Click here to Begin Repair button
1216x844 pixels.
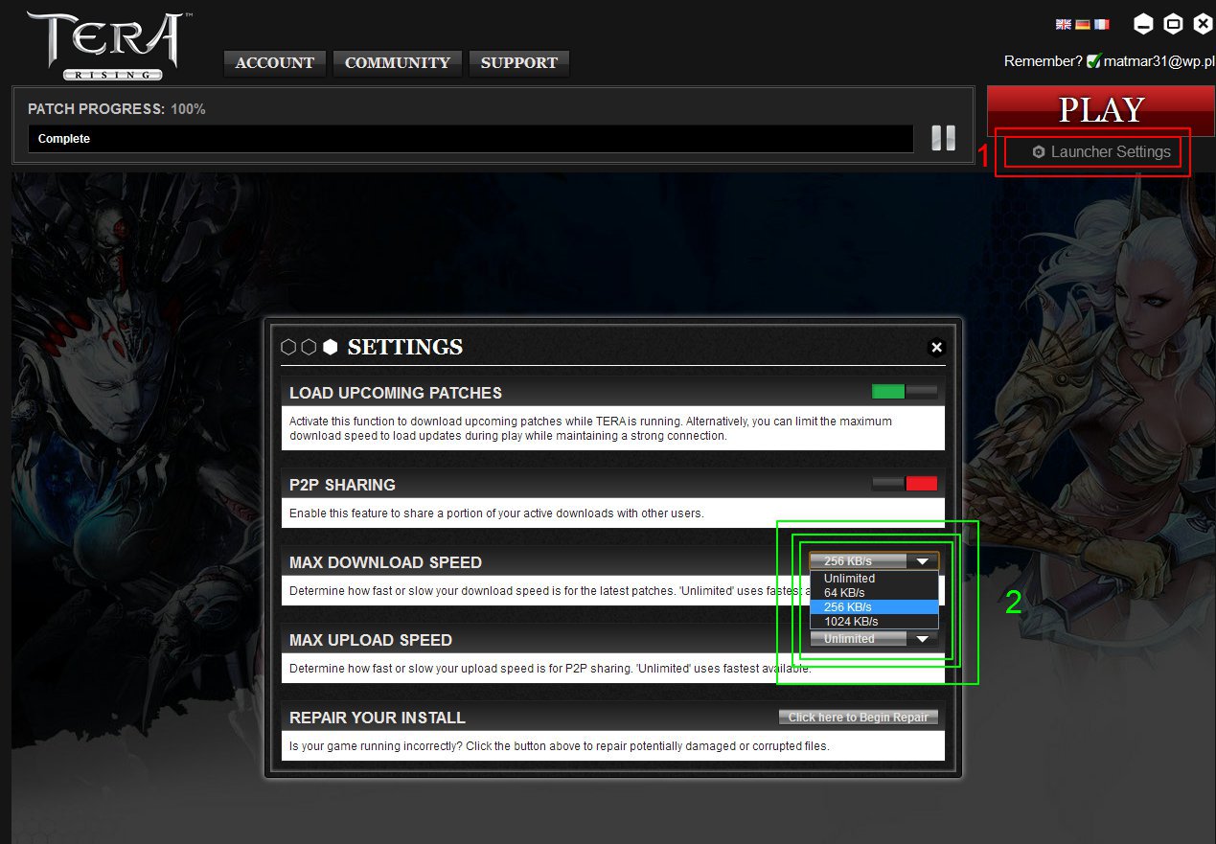coord(859,718)
